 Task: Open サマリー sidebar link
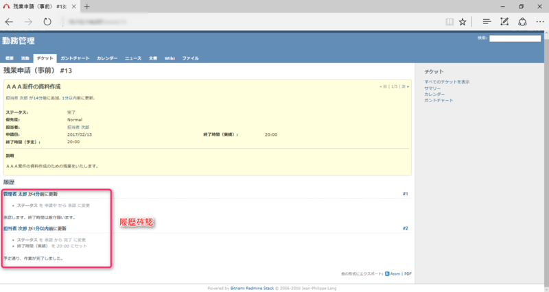[432, 88]
